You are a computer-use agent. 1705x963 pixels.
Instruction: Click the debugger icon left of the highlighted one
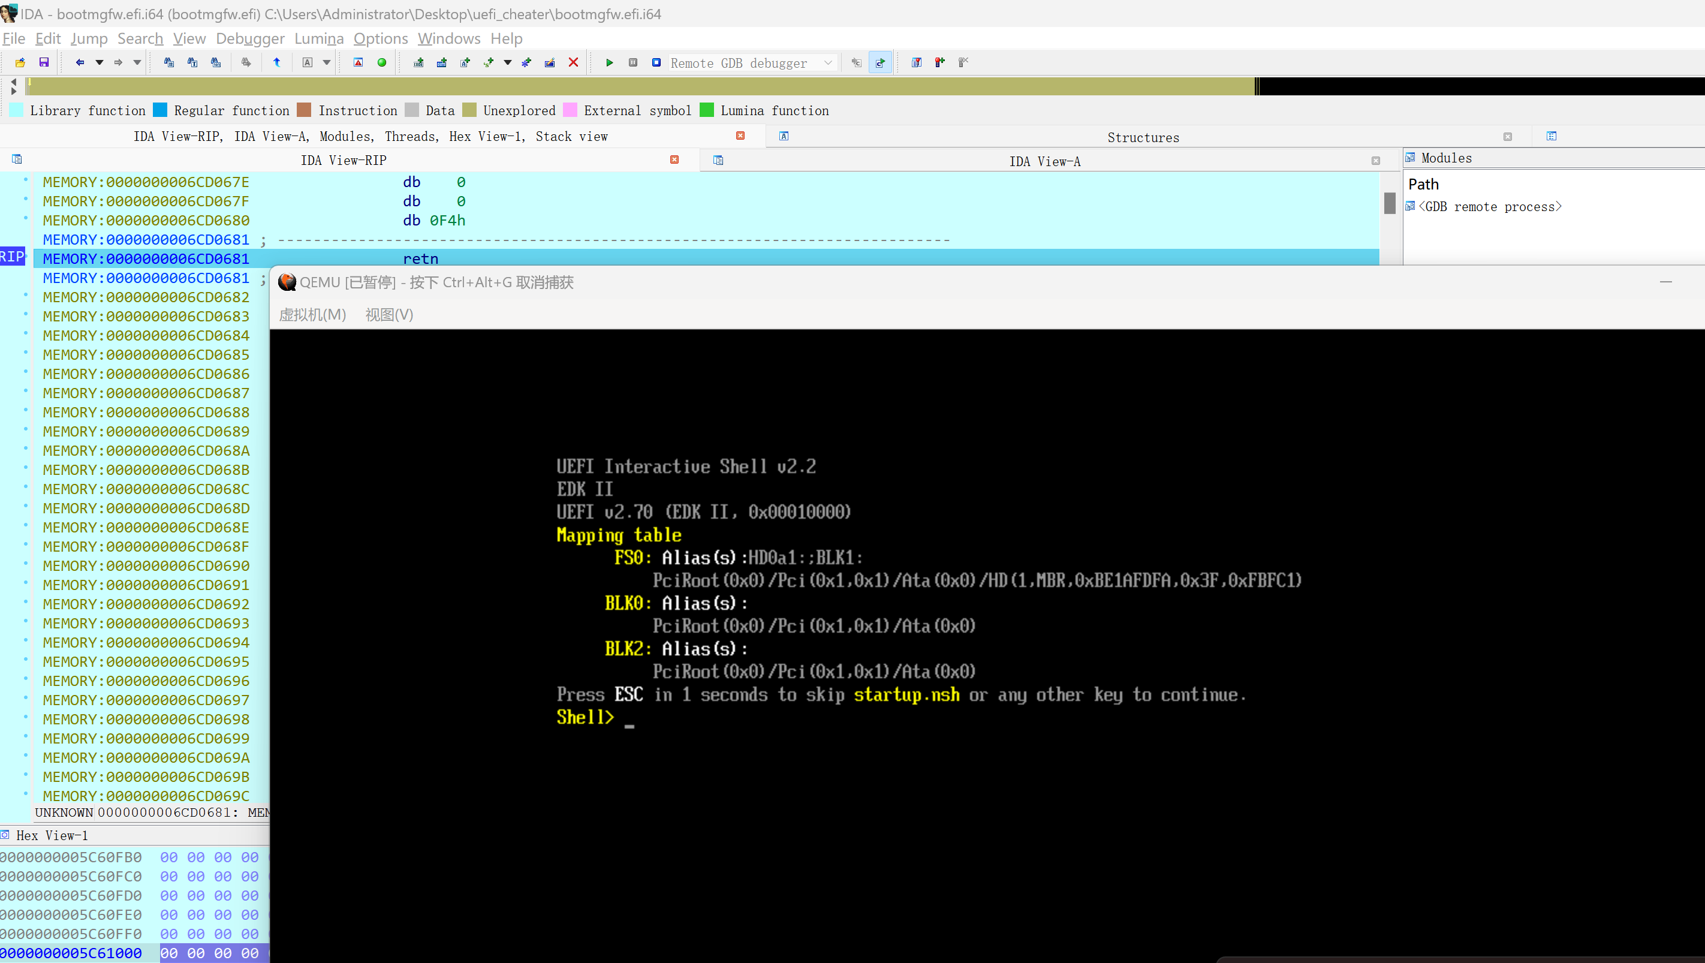point(857,62)
